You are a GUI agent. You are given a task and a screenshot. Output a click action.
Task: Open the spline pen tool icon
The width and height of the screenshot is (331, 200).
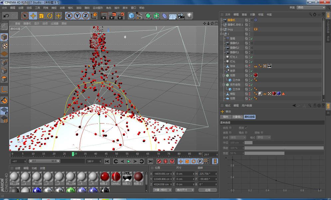point(139,16)
